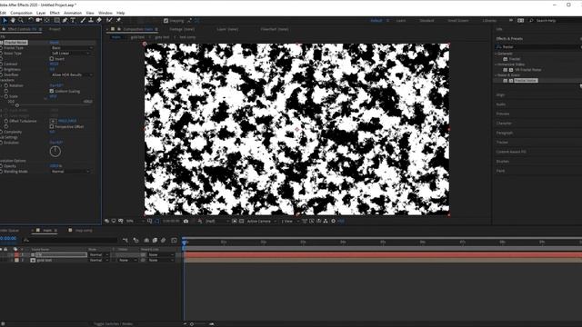Switch to the Project panel tab

coord(55,29)
